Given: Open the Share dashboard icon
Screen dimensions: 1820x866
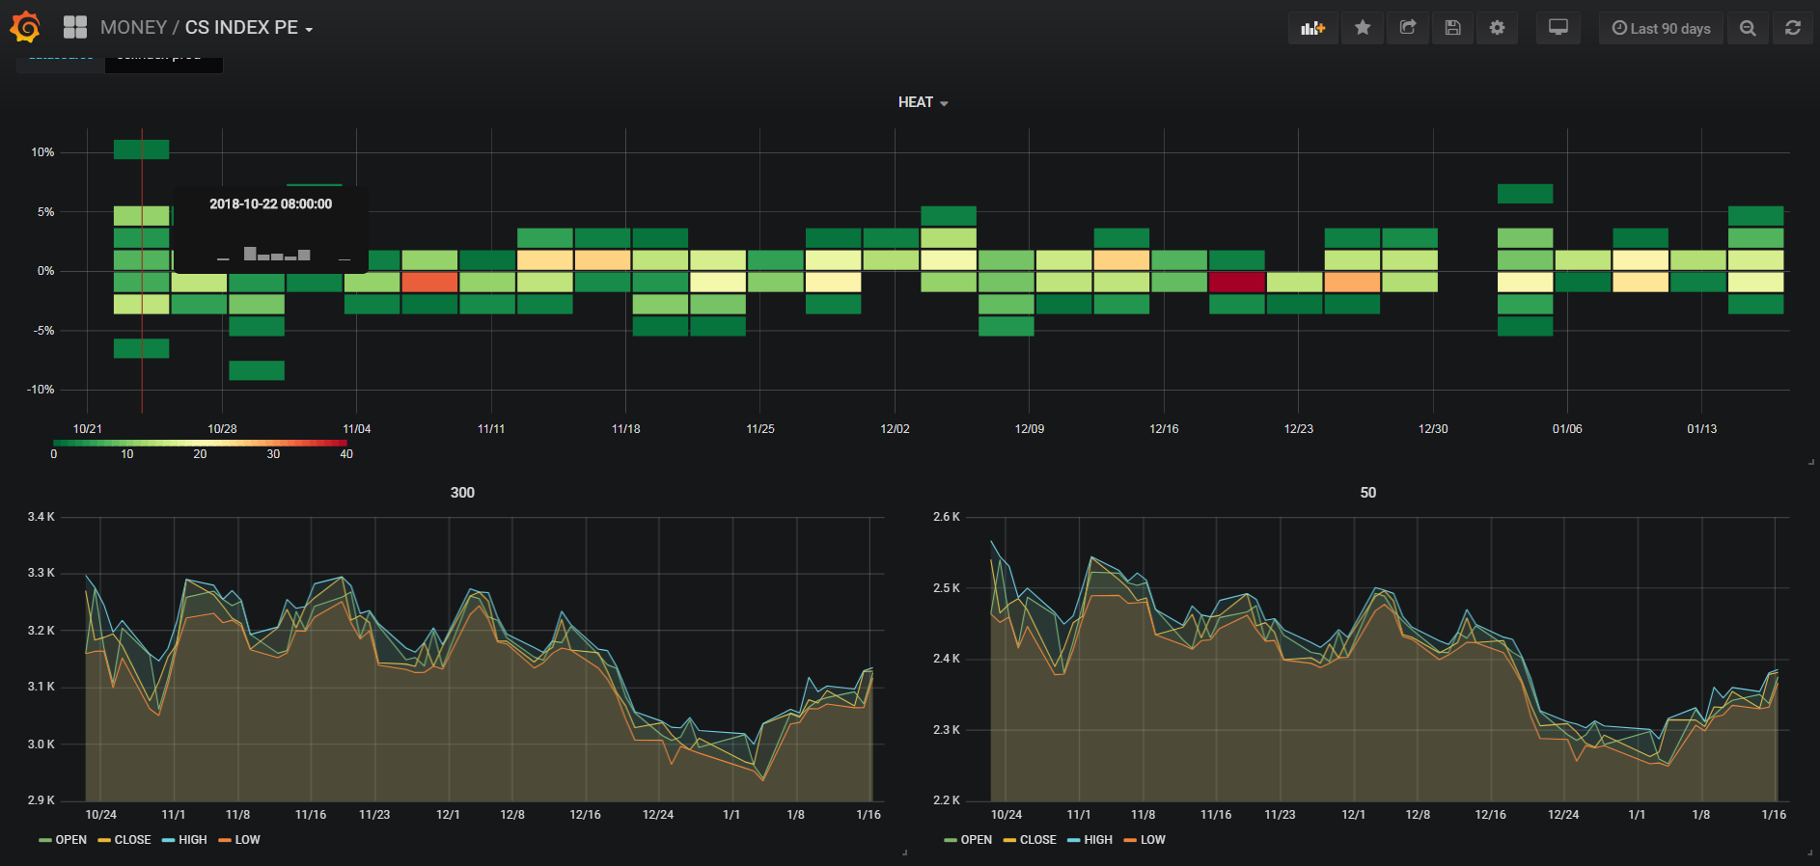Looking at the screenshot, I should [x=1408, y=28].
